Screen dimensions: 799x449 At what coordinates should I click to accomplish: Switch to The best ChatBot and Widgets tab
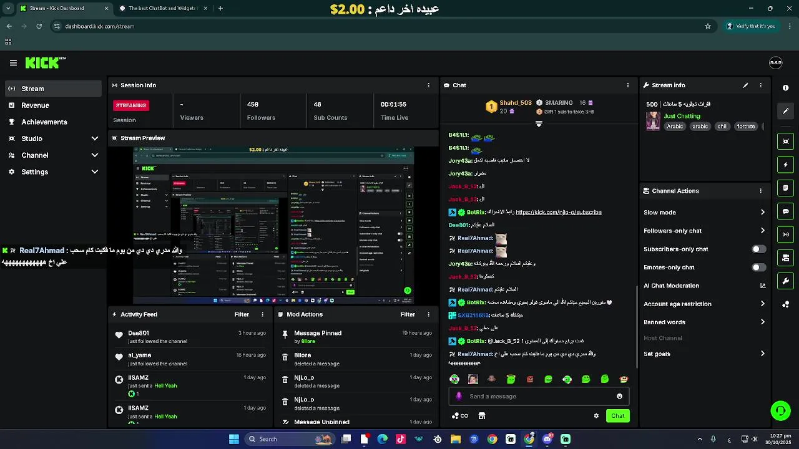(162, 8)
